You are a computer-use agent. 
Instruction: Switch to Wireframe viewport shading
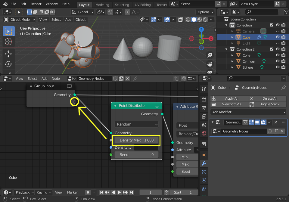point(188,20)
